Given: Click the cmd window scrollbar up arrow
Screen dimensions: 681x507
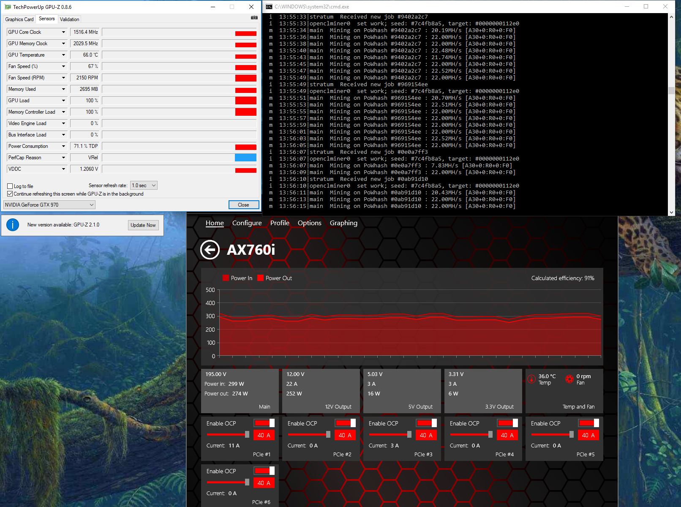Looking at the screenshot, I should tap(671, 17).
